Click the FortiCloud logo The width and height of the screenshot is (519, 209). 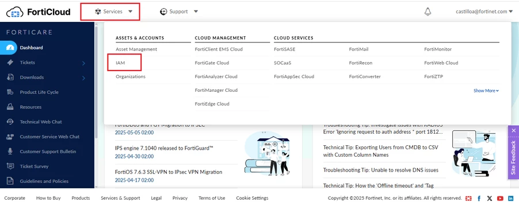pyautogui.click(x=39, y=12)
